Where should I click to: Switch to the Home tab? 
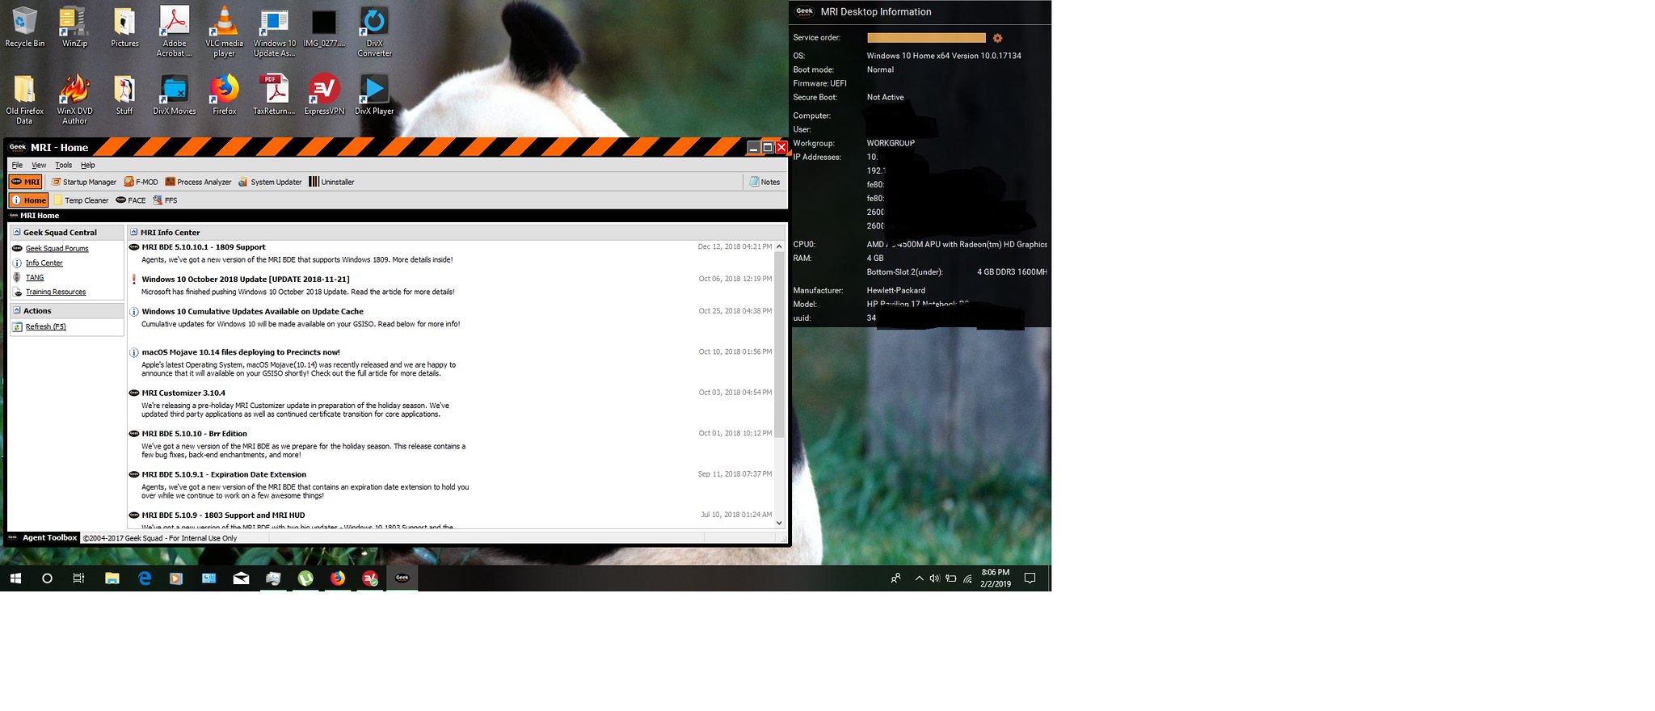(x=28, y=200)
